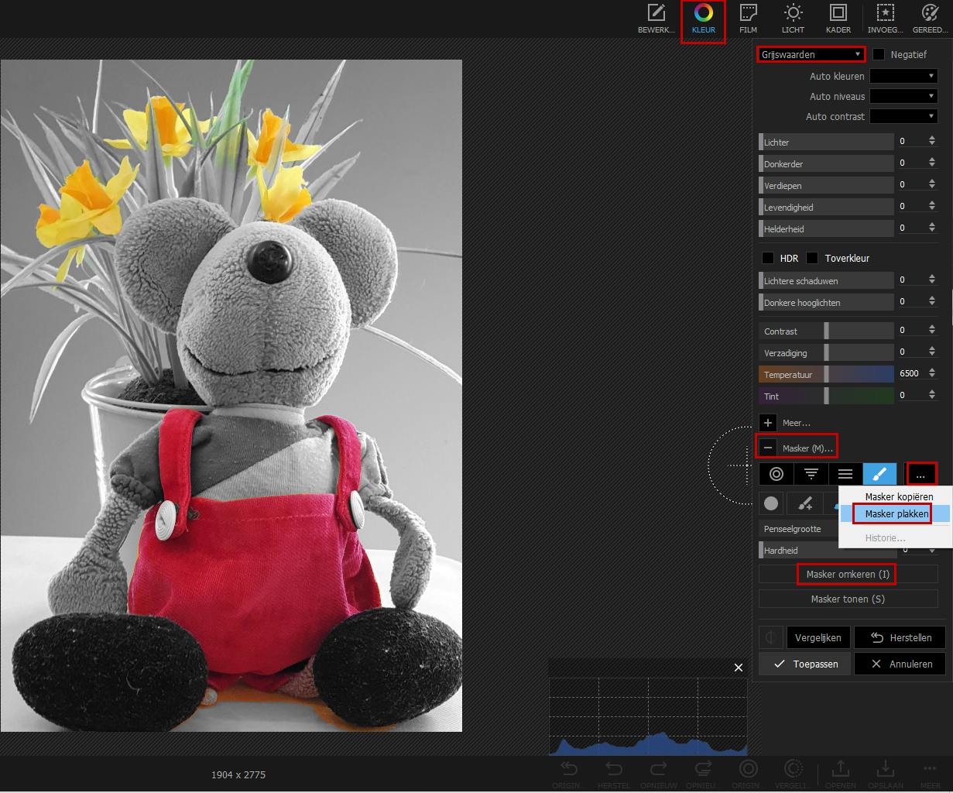This screenshot has height=793, width=953.
Task: Collapse the Masker (M) section
Action: pos(768,448)
